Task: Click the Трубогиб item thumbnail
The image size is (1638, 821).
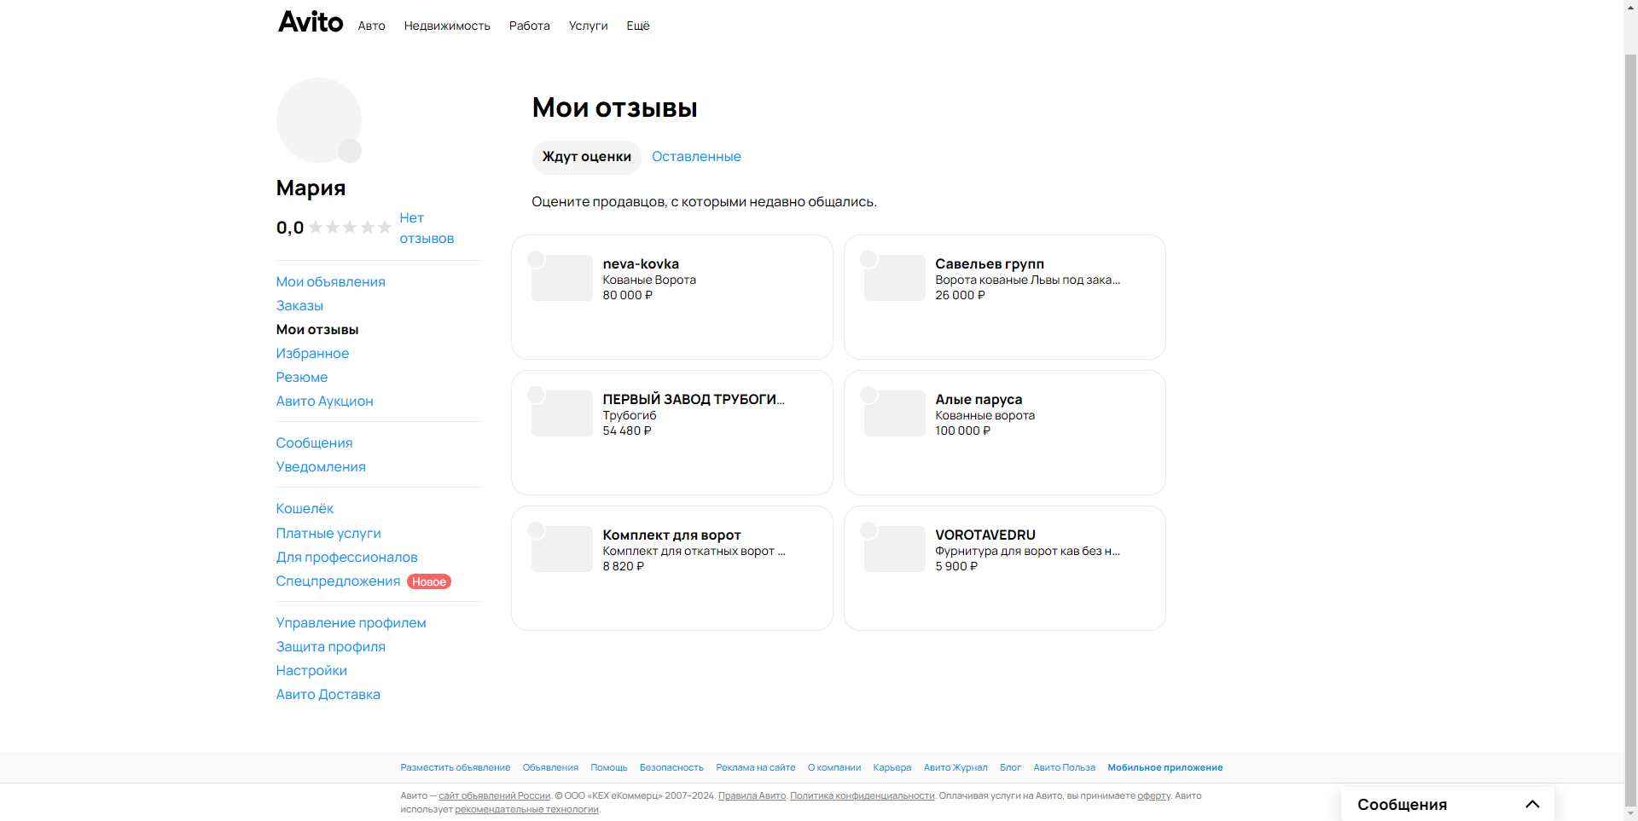Action: pos(561,413)
